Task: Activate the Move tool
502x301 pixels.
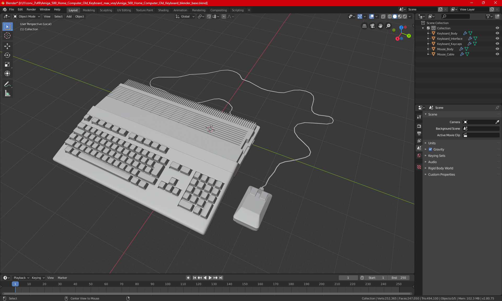Action: (x=7, y=46)
